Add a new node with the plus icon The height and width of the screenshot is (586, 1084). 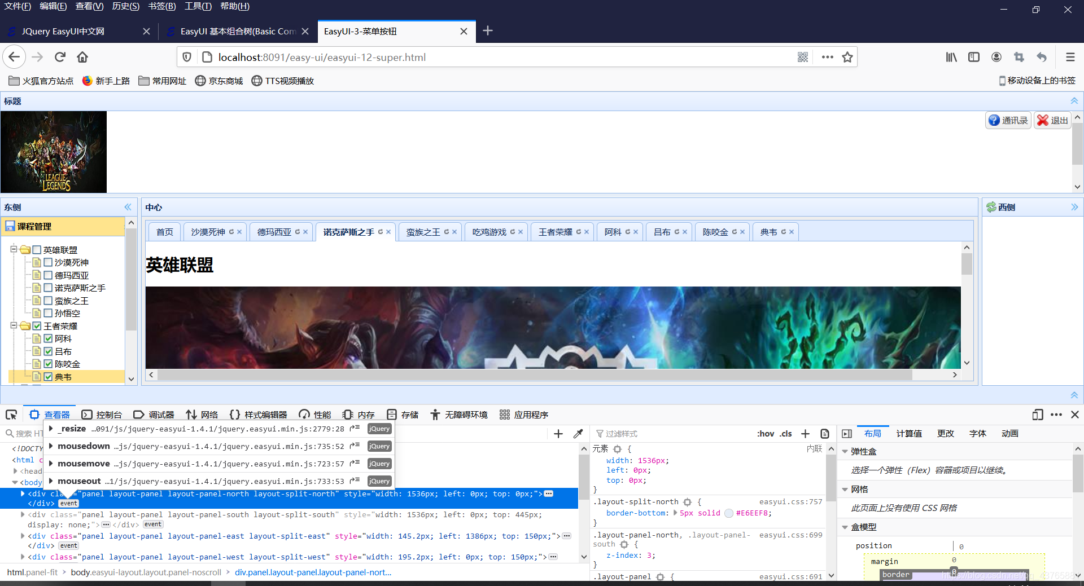(x=558, y=434)
